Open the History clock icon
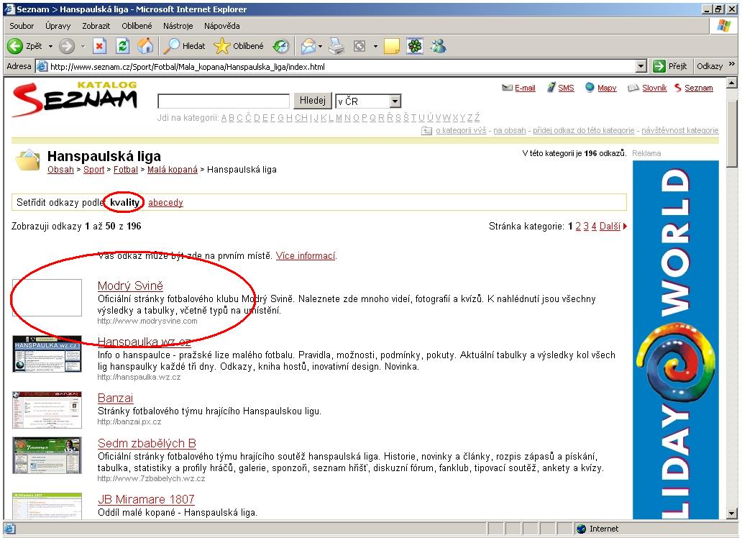The image size is (742, 538). coord(281,46)
